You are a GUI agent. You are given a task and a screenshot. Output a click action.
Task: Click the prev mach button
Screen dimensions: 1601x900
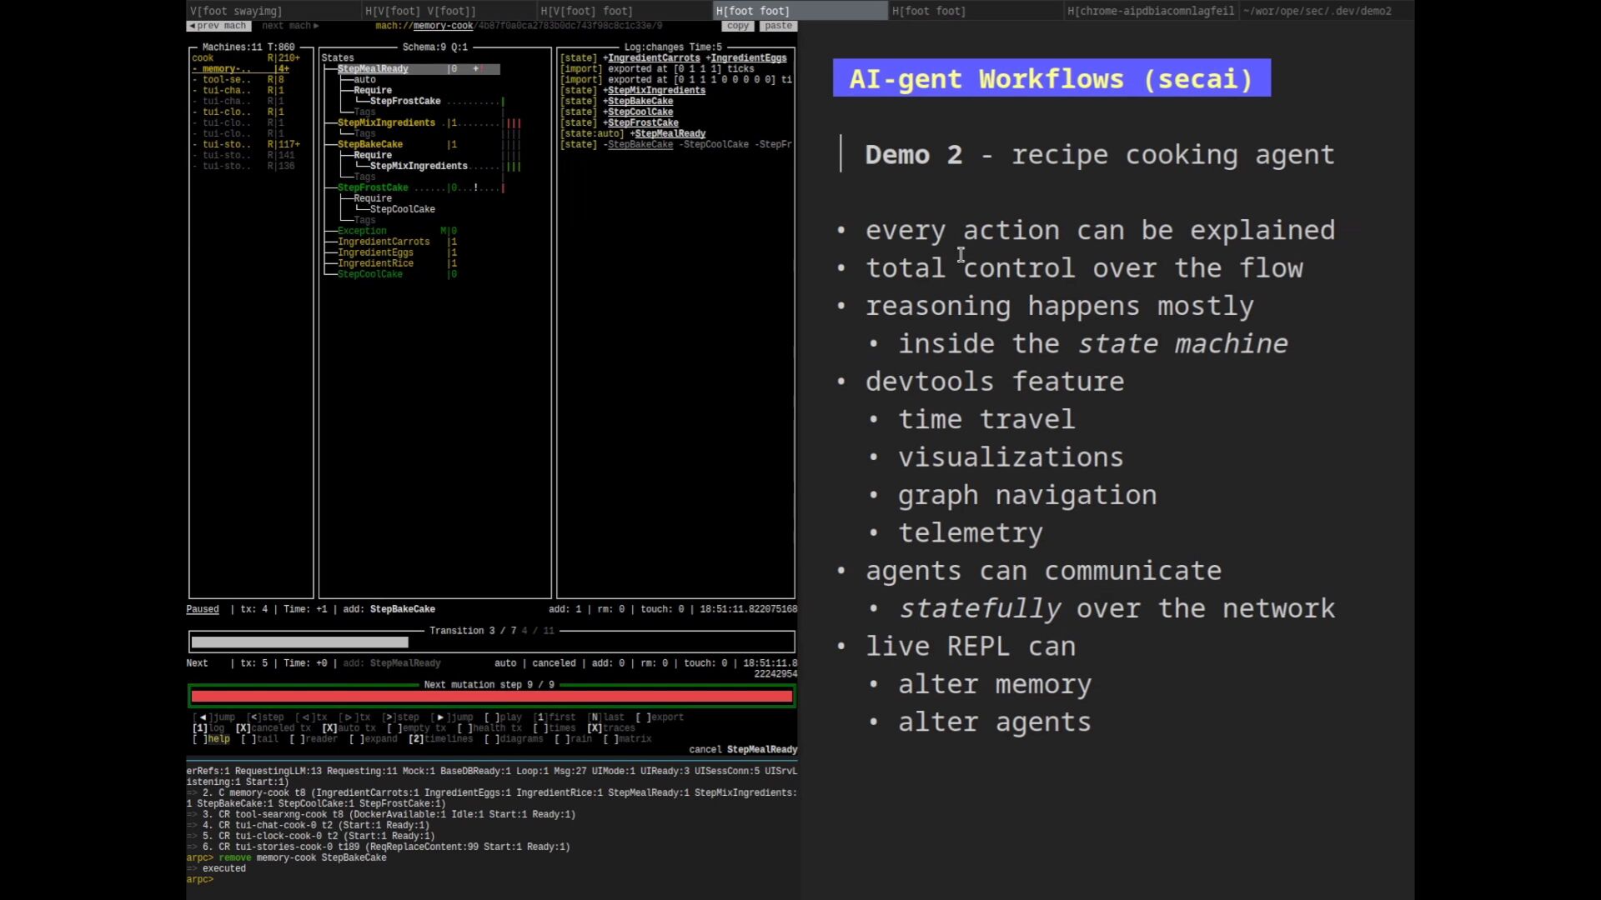218,26
